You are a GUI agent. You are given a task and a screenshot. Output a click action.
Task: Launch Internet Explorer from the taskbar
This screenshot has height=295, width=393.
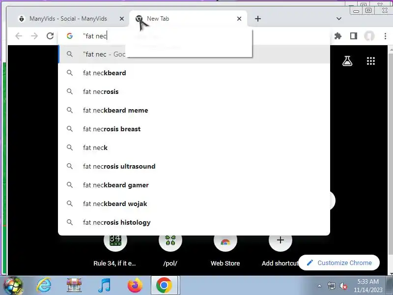pyautogui.click(x=44, y=286)
